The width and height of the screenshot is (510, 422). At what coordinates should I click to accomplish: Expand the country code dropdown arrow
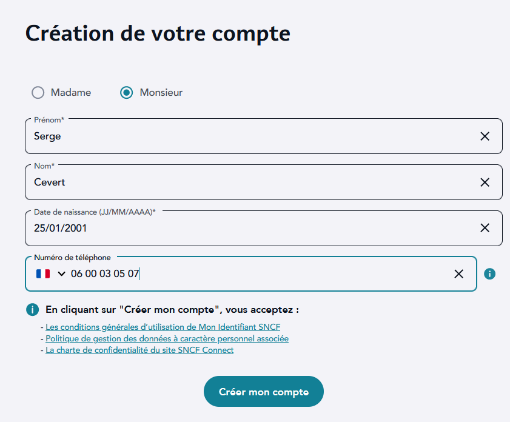coord(61,274)
